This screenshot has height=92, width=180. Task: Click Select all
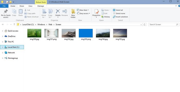coord(118,10)
